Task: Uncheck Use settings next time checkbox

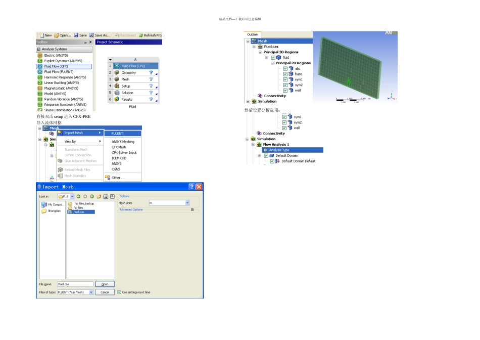Action: tap(119, 292)
